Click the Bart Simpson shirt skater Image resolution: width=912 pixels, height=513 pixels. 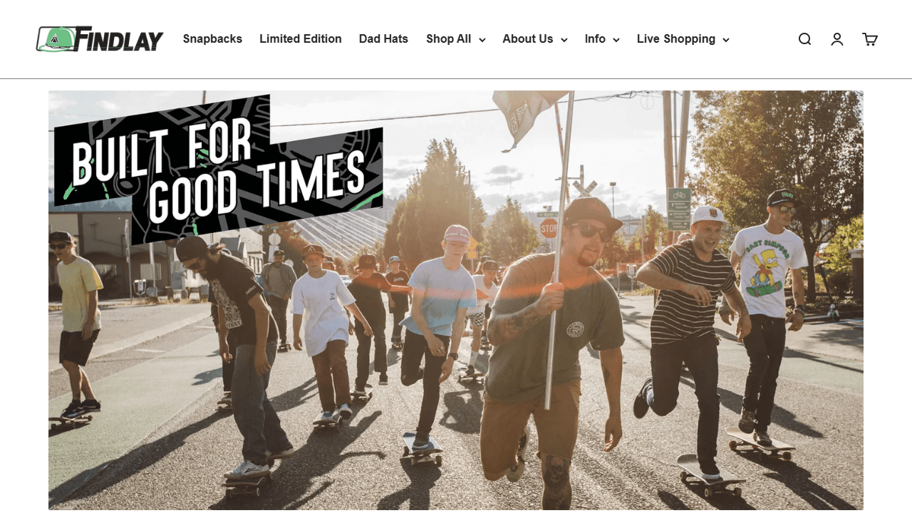(766, 313)
